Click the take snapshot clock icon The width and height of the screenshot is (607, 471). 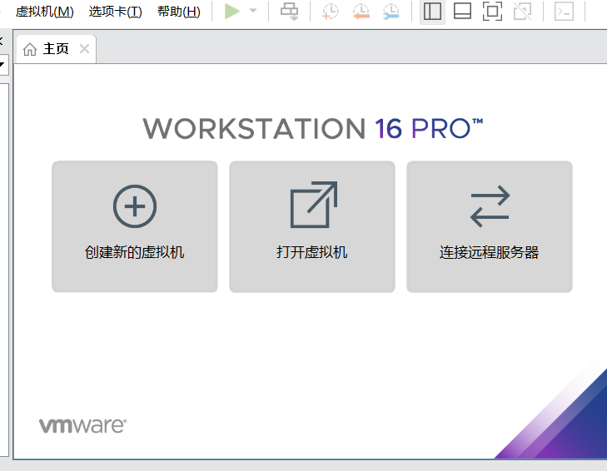[330, 12]
